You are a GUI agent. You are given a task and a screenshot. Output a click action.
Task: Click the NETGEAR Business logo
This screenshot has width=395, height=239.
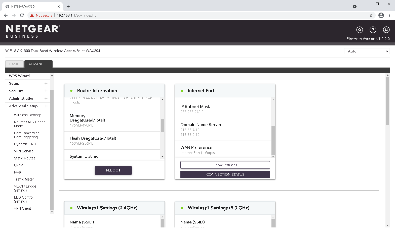(33, 31)
